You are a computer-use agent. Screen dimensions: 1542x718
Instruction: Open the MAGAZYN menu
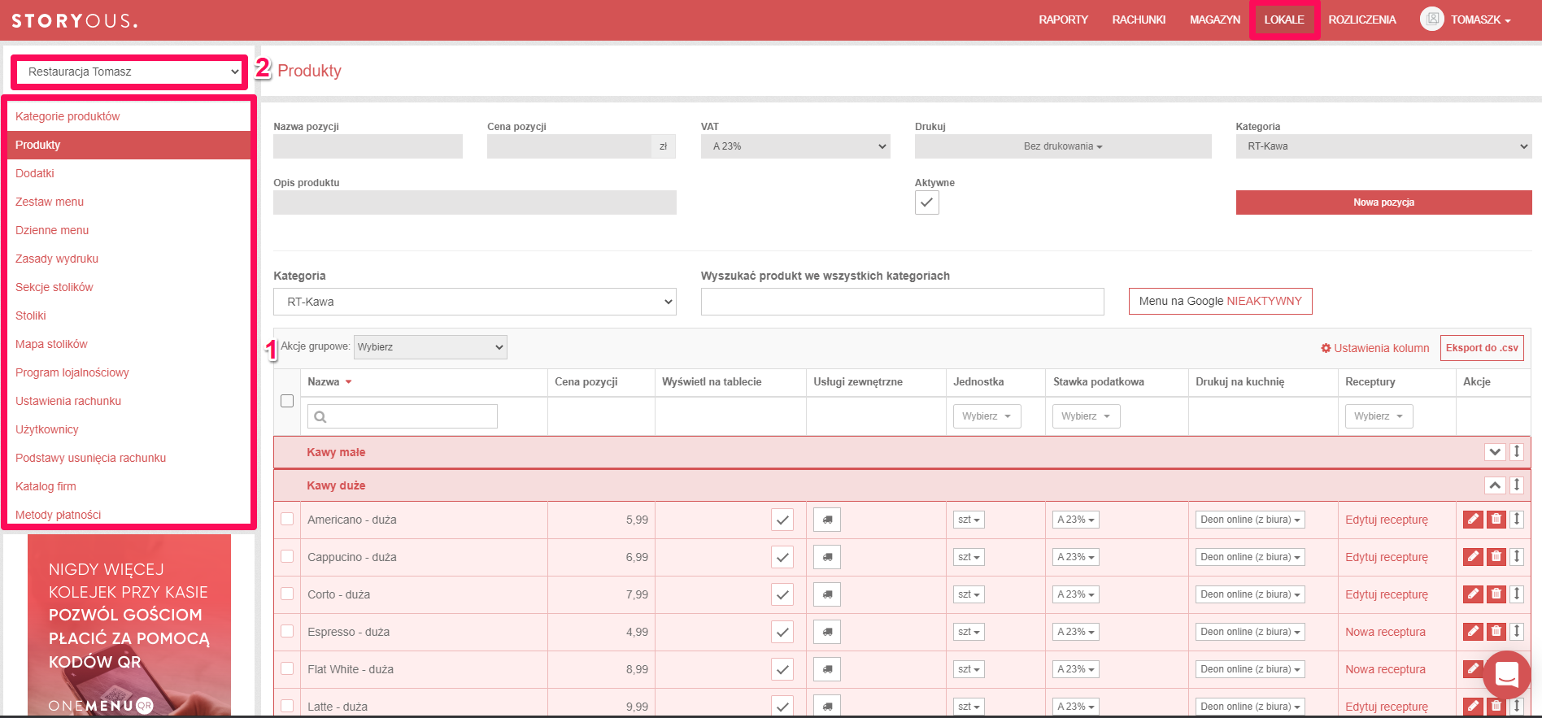(1215, 20)
